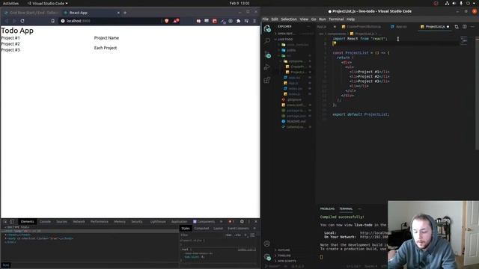
Task: Open the Source Control view in VS Code
Action: pyautogui.click(x=268, y=55)
